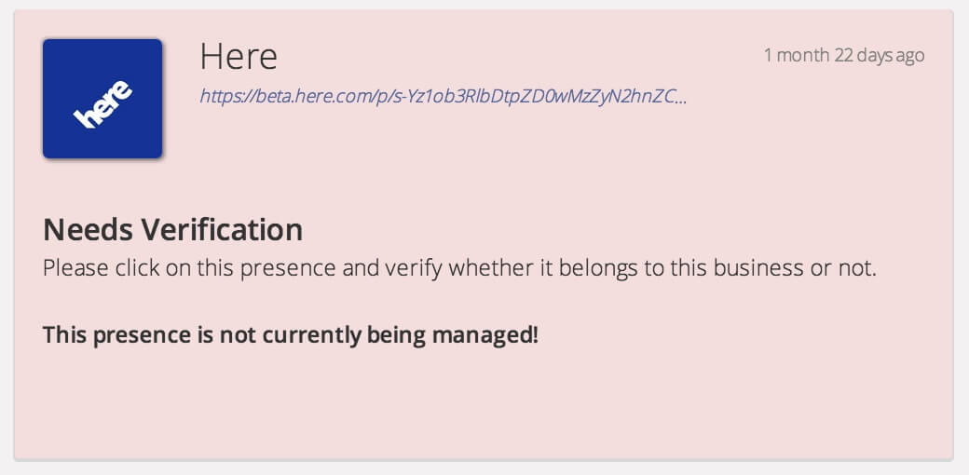Click the 'Needs Verification' heading
This screenshot has height=475, width=969.
pyautogui.click(x=173, y=230)
